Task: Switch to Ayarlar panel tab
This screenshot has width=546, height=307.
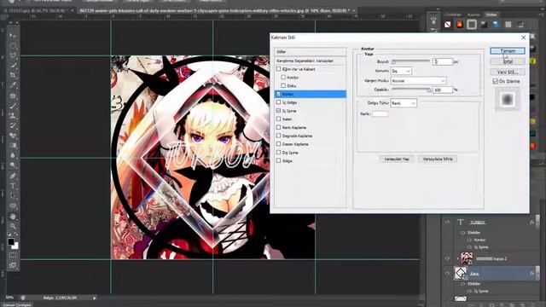Action: [473, 14]
